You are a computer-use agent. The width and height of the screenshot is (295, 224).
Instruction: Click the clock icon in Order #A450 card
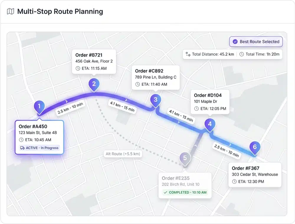click(x=21, y=140)
